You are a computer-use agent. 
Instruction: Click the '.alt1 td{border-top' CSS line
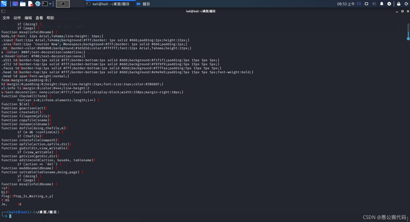[x=110, y=60]
